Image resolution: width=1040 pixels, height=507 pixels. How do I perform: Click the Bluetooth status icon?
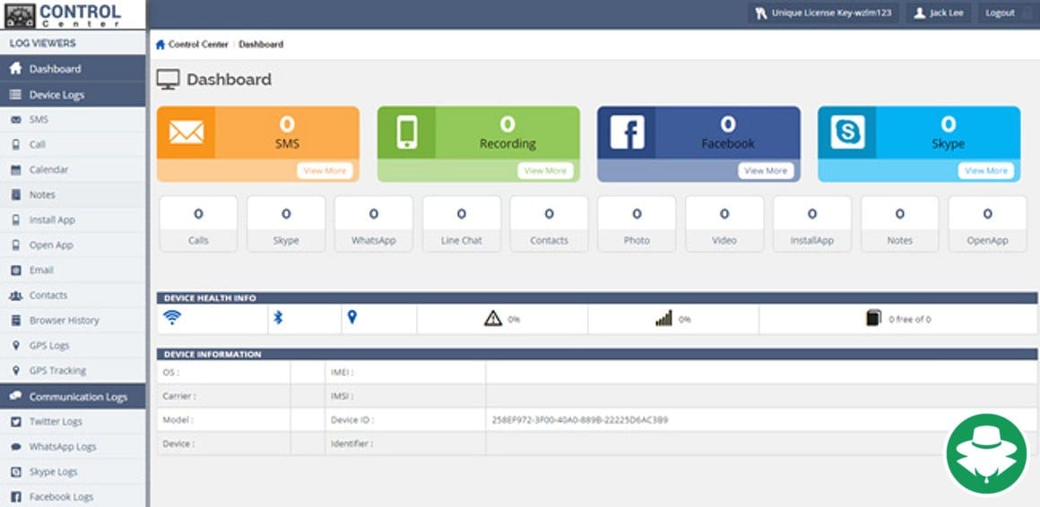[278, 317]
